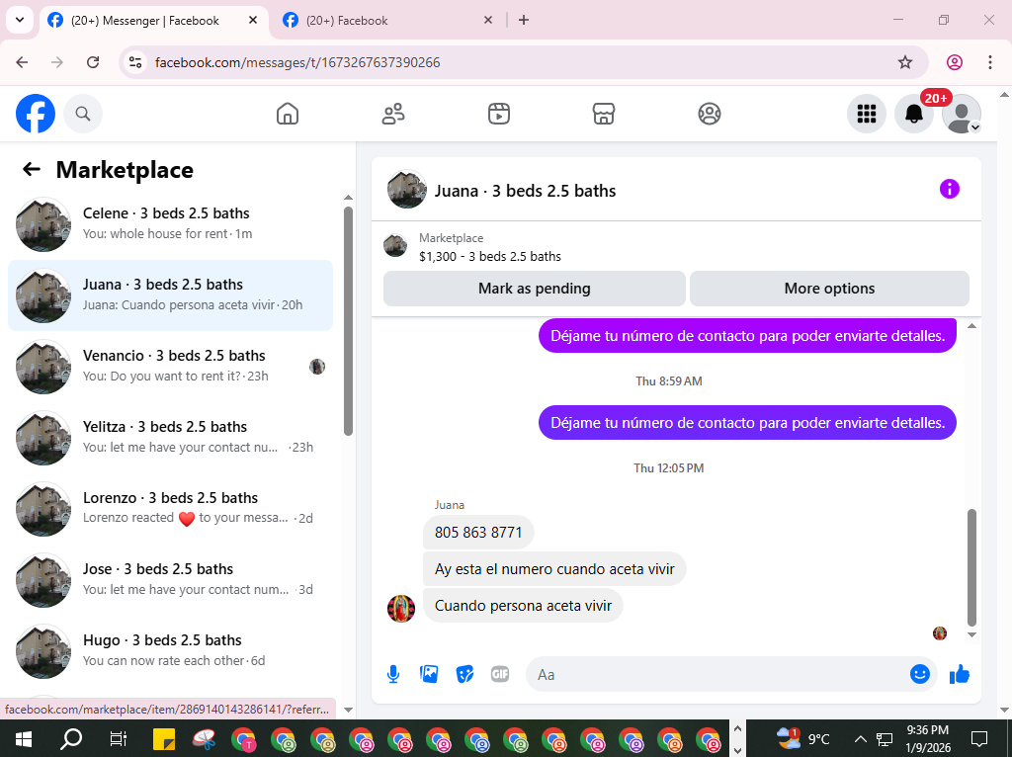Open the Chrome profile icon
The image size is (1012, 757).
tap(955, 62)
